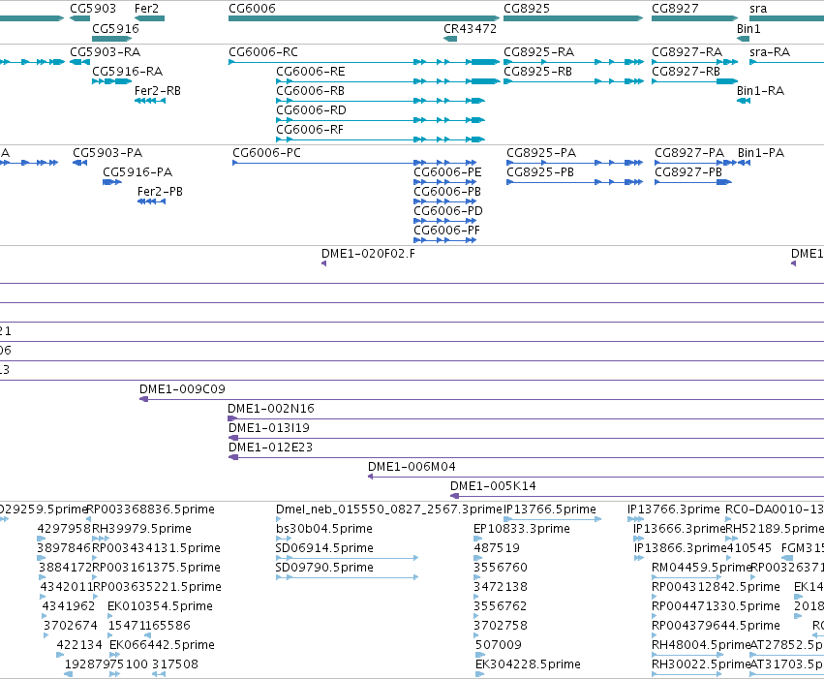Select BAC clone DME1-009C09
The height and width of the screenshot is (679, 824).
click(x=481, y=399)
